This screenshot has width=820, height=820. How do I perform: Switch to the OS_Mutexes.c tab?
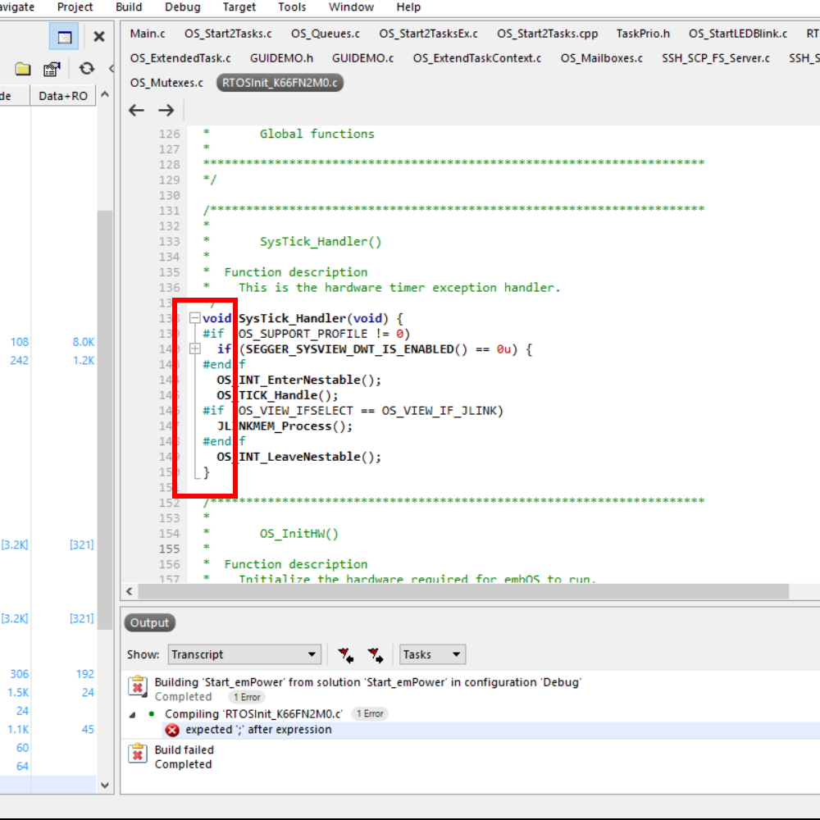pyautogui.click(x=166, y=83)
